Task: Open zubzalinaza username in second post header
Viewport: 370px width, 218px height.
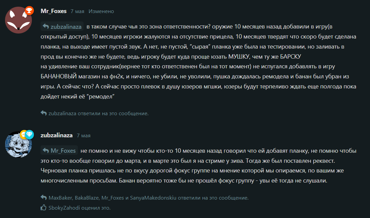Action: (x=56, y=135)
